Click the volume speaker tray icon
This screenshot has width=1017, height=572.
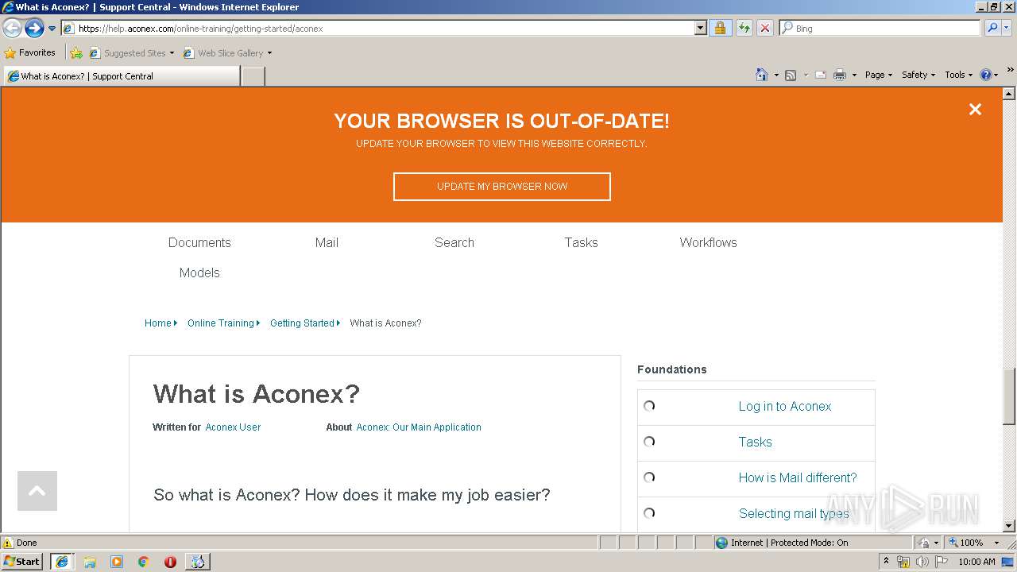point(922,562)
